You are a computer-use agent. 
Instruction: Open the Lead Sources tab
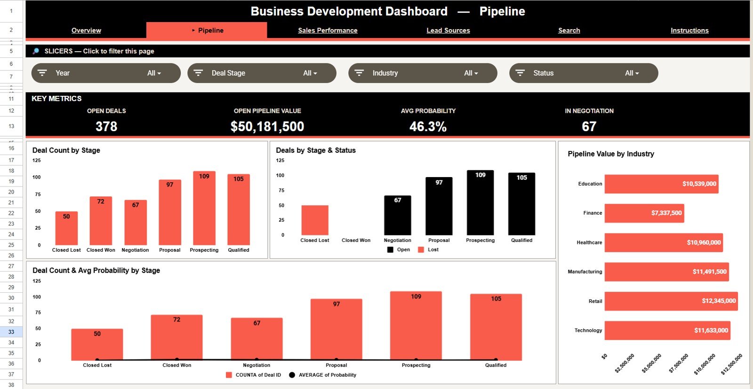click(x=448, y=30)
